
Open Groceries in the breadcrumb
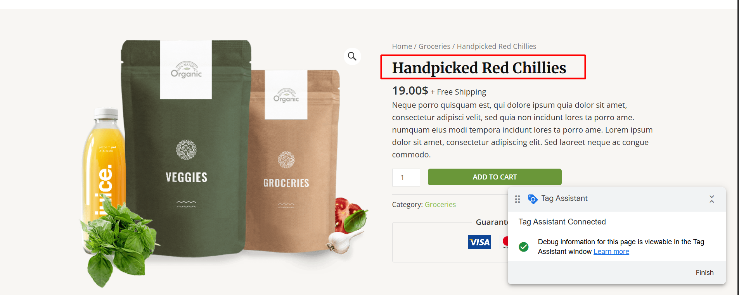pos(434,46)
